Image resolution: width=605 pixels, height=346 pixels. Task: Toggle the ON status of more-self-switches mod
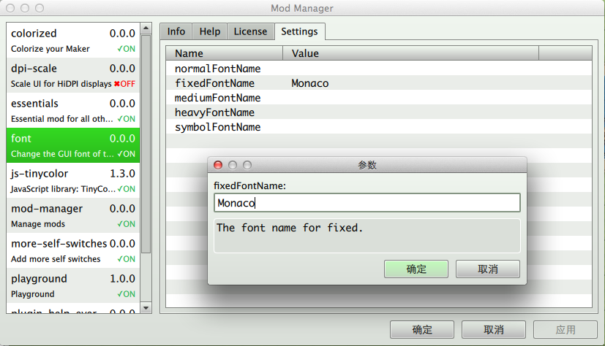coord(126,259)
